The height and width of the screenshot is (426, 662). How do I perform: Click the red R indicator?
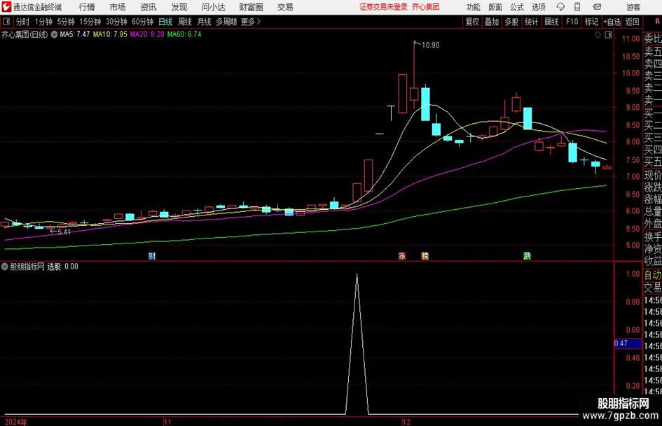click(x=657, y=21)
